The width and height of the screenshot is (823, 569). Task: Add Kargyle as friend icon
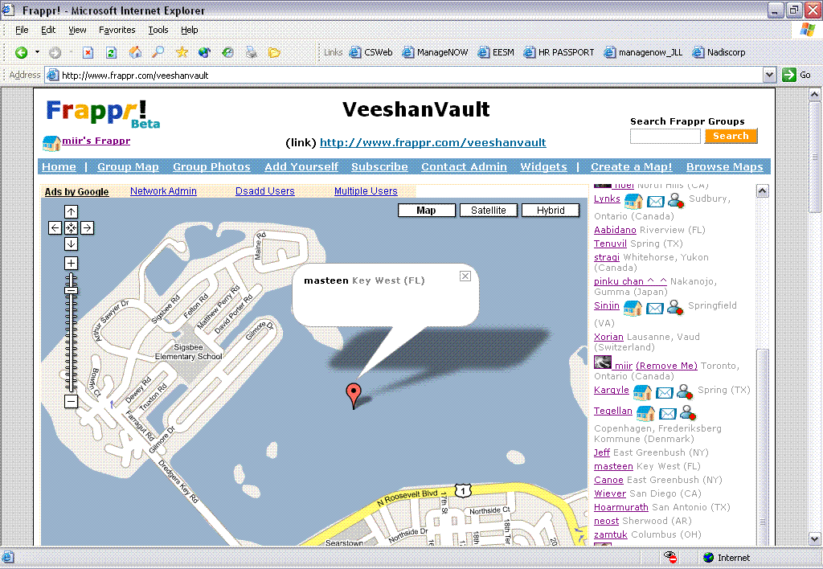click(x=685, y=392)
